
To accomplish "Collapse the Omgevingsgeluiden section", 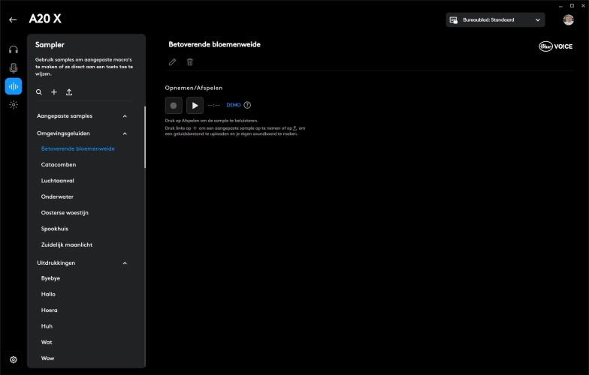I will pos(125,133).
